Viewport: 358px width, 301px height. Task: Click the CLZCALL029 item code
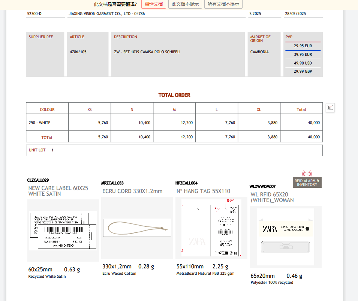point(38,180)
